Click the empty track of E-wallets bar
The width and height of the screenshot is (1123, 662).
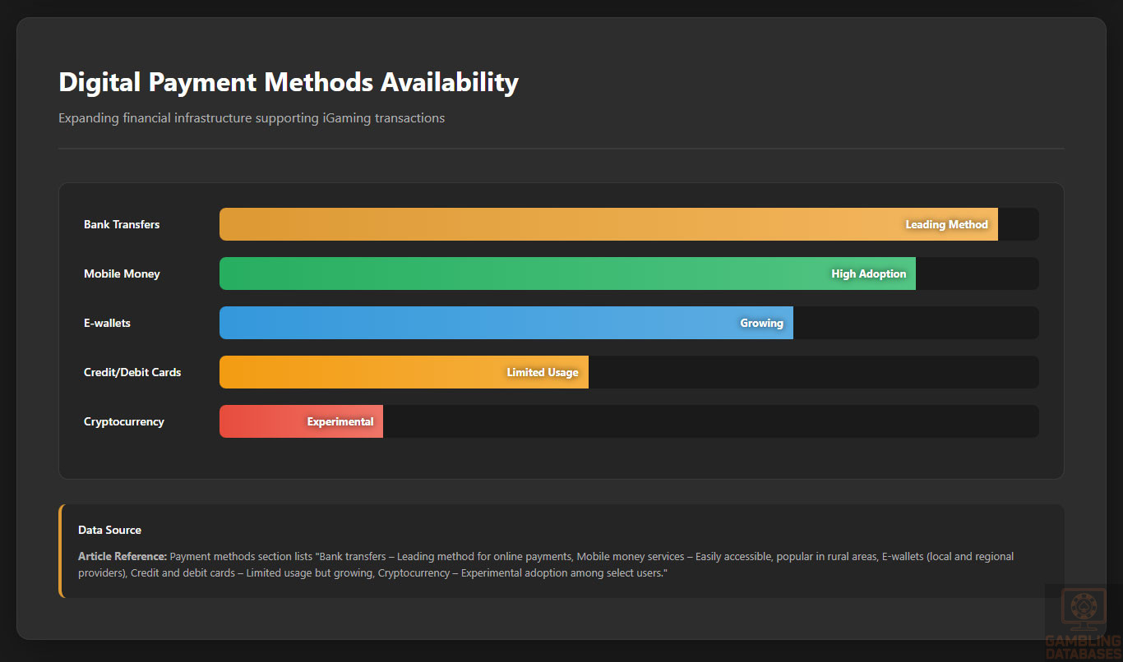[913, 323]
